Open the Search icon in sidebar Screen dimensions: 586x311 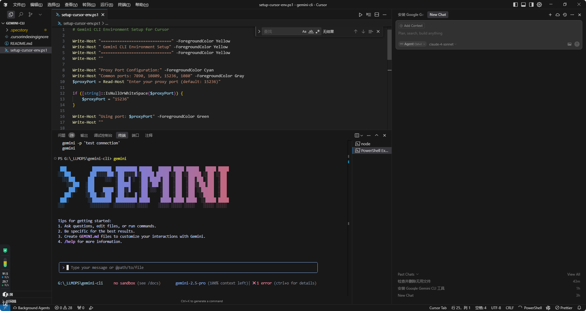pos(21,14)
